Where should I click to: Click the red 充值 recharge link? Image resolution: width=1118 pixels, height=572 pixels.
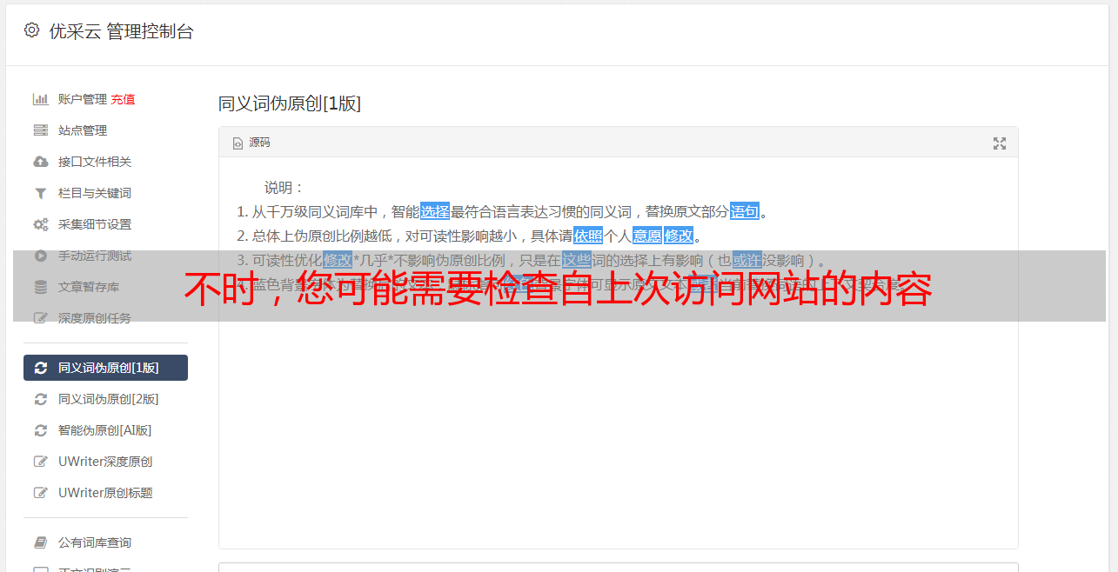(x=123, y=99)
